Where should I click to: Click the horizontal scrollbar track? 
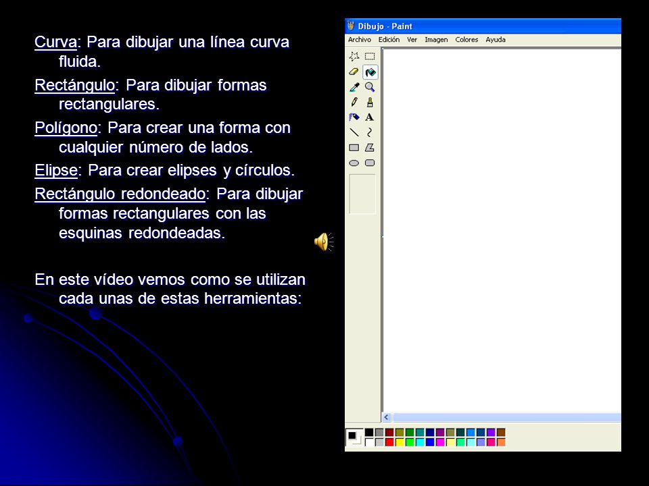[506, 417]
